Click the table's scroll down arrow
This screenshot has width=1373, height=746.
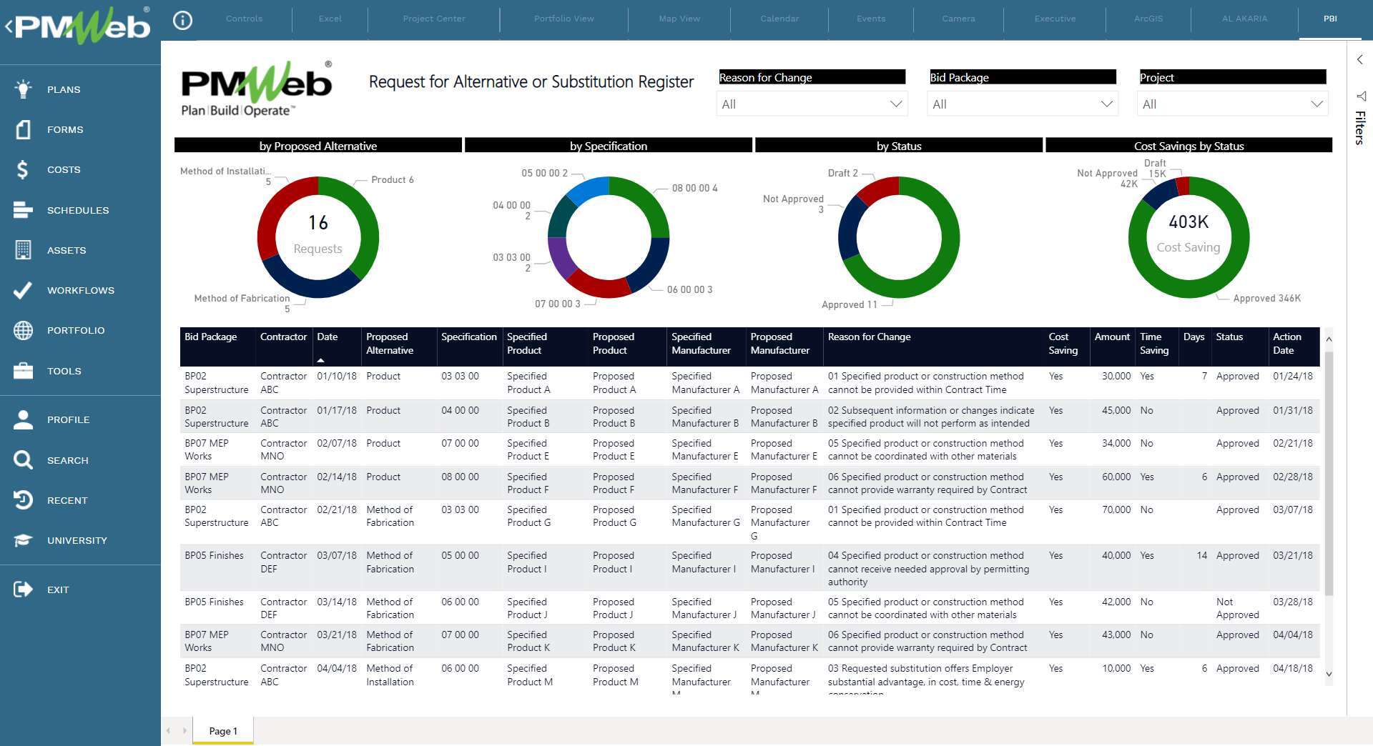(1329, 674)
